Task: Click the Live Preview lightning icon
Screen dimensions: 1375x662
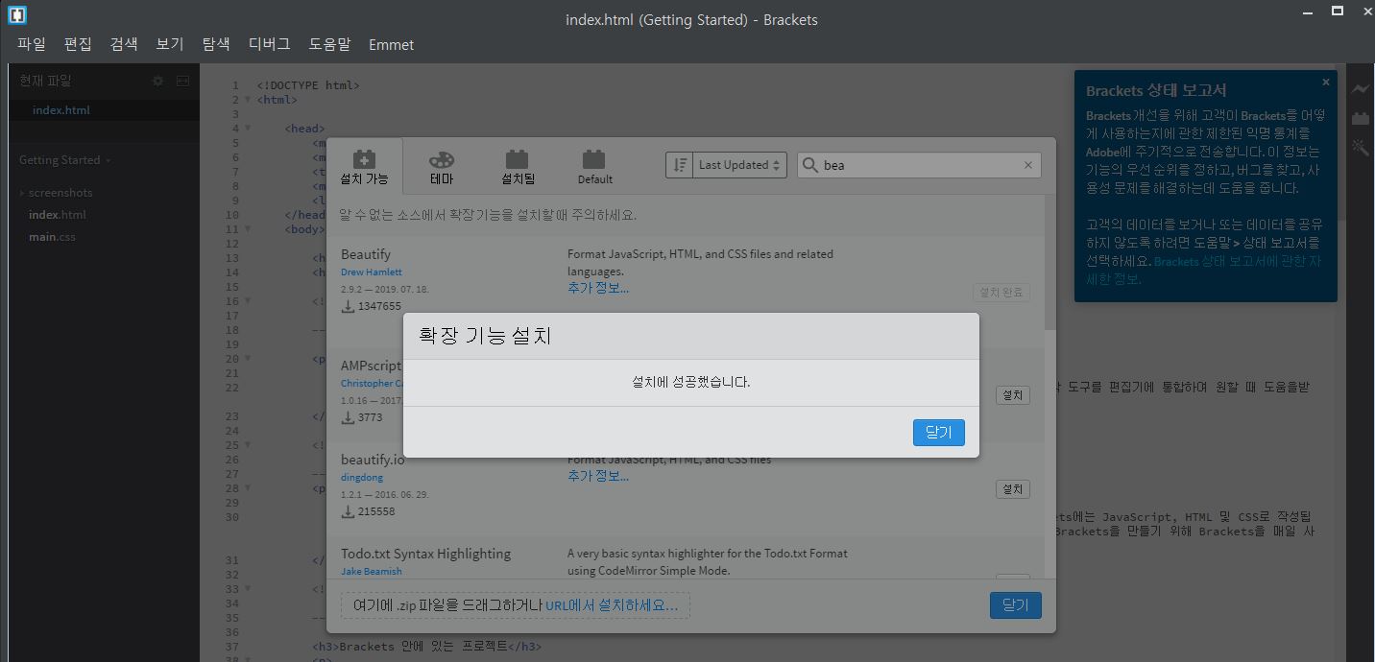Action: tap(1361, 89)
